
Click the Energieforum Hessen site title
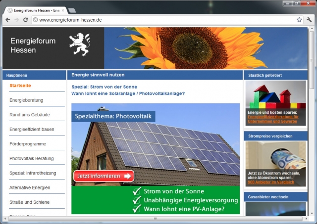tap(33, 45)
